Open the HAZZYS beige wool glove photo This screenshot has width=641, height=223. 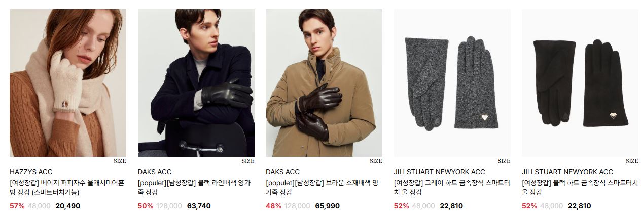pyautogui.click(x=68, y=83)
